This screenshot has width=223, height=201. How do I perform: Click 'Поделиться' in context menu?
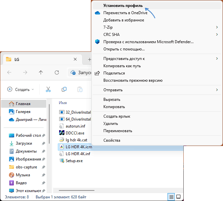(157, 73)
